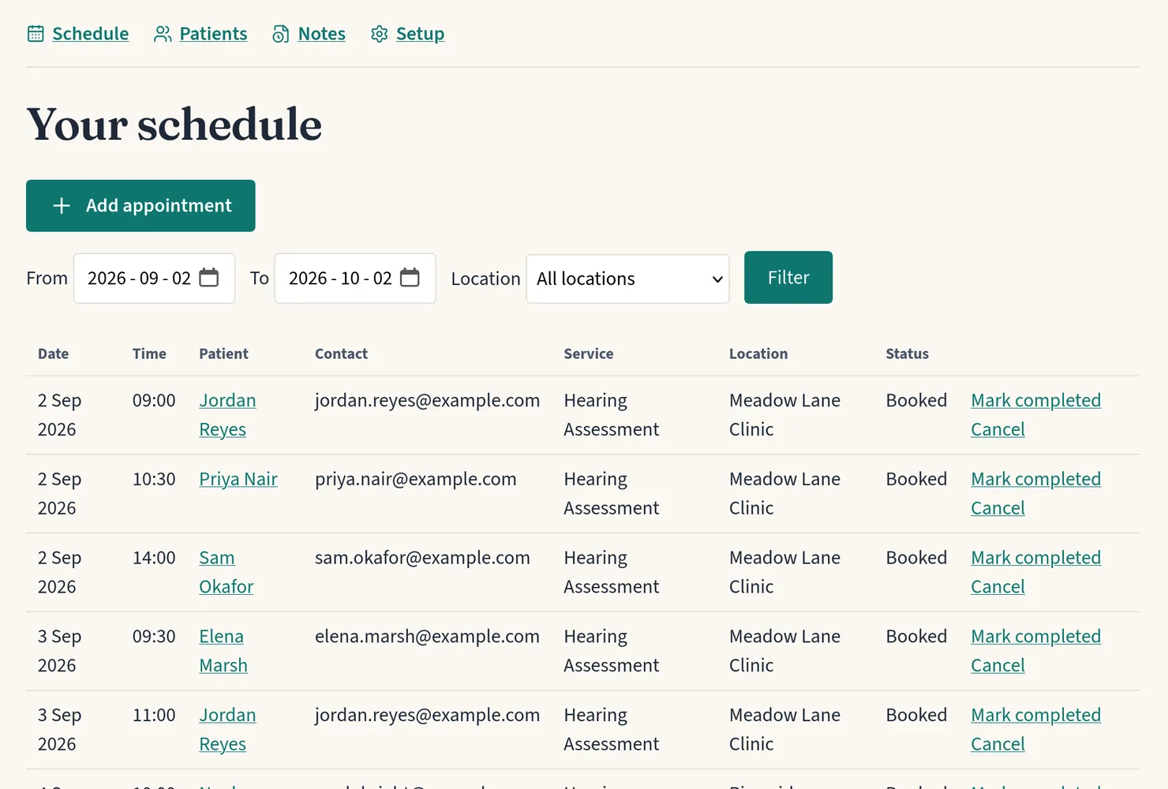Mark Jordan Reyes 11:00 appointment completed

pos(1035,716)
